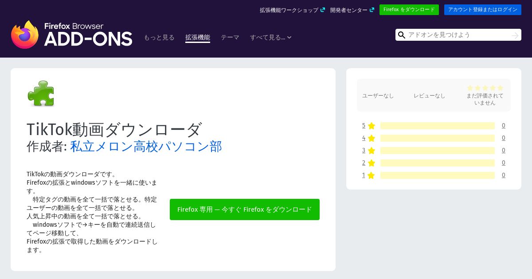Click the ユーザーなし text
This screenshot has height=279, width=532.
(378, 96)
